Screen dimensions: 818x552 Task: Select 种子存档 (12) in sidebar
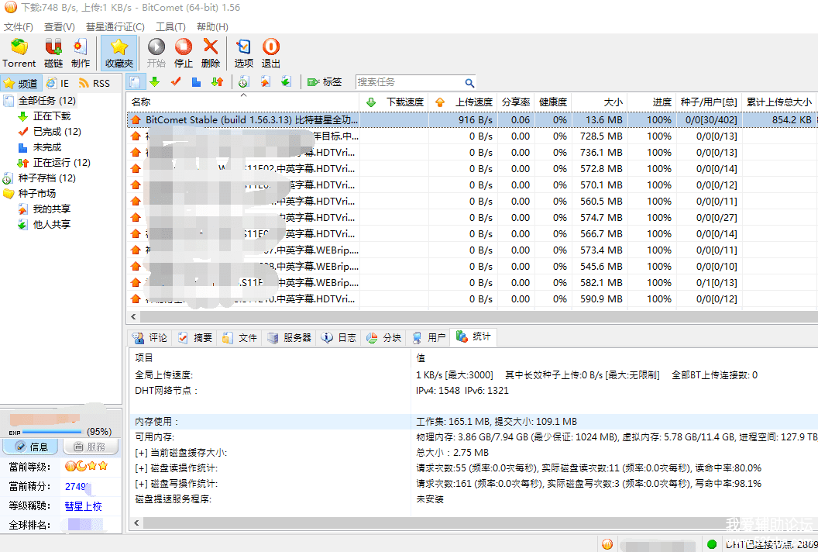click(47, 178)
